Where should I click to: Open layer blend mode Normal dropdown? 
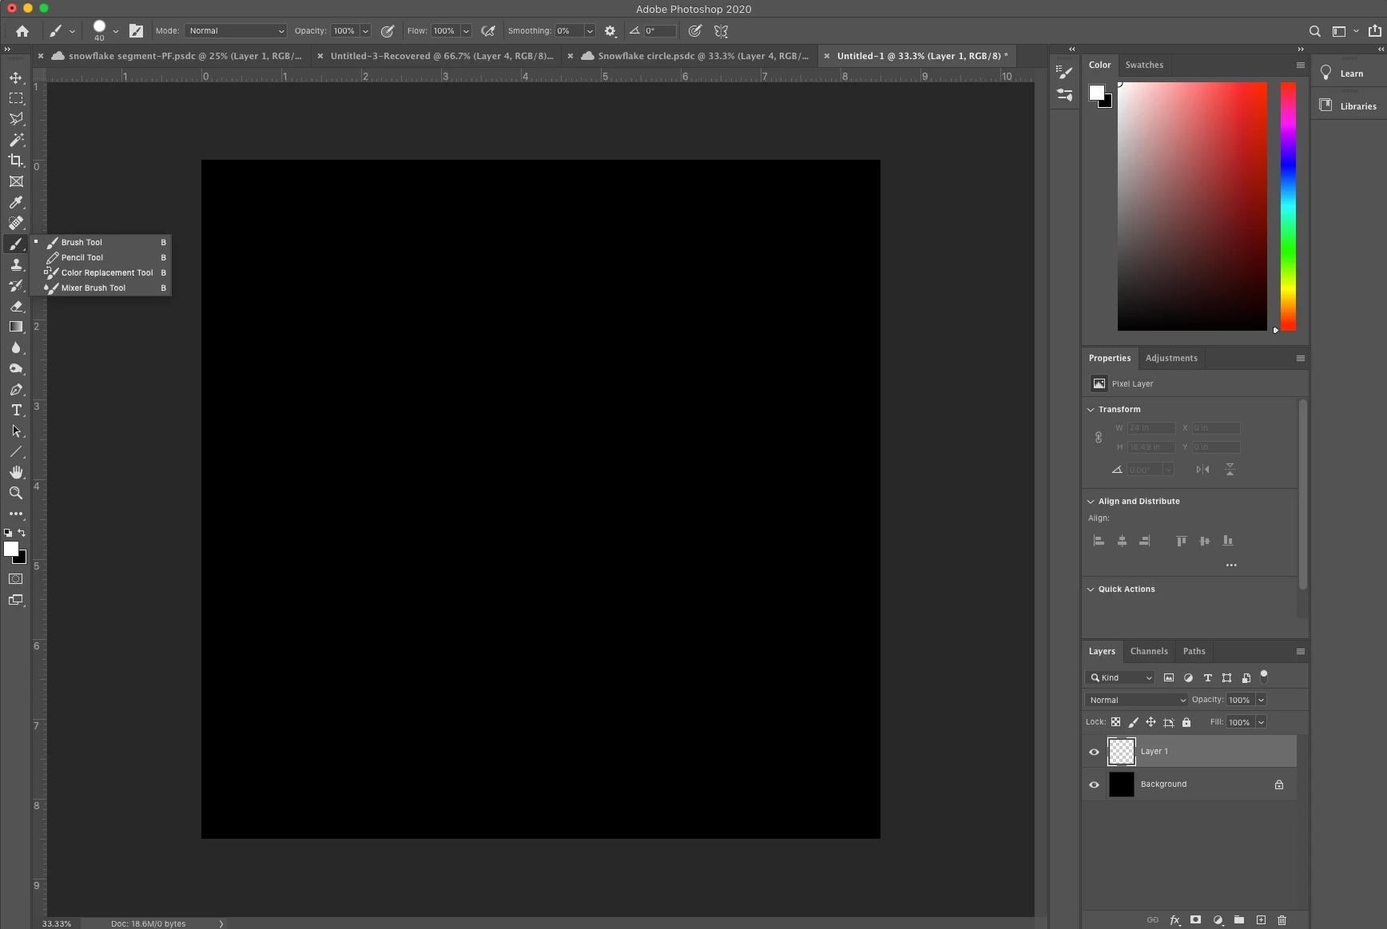1136,700
